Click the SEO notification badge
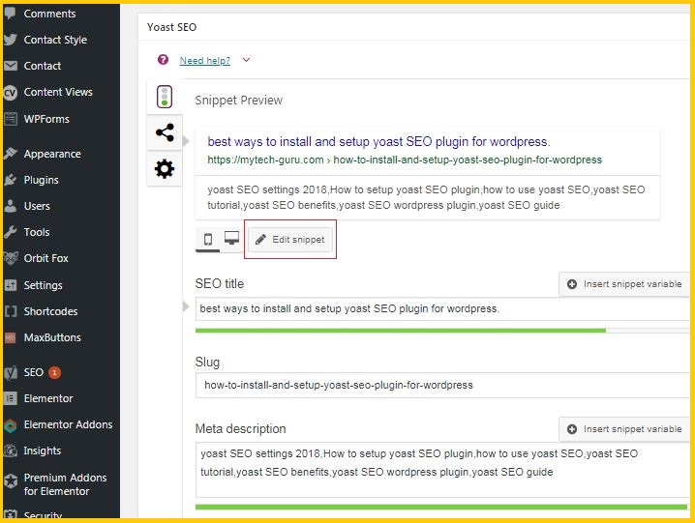 54,372
